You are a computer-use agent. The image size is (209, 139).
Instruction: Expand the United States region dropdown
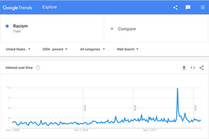click(18, 49)
